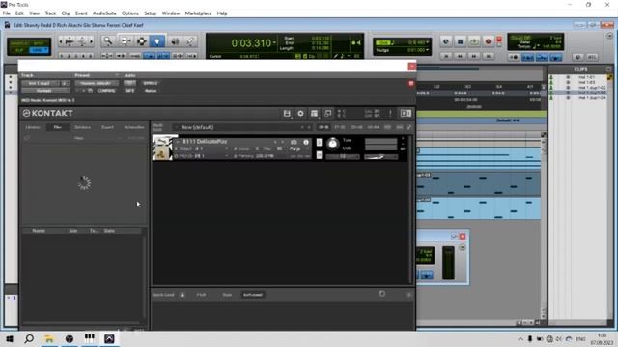Click Go to End transport button
Screen dimensions: 618x347
(x=488, y=56)
